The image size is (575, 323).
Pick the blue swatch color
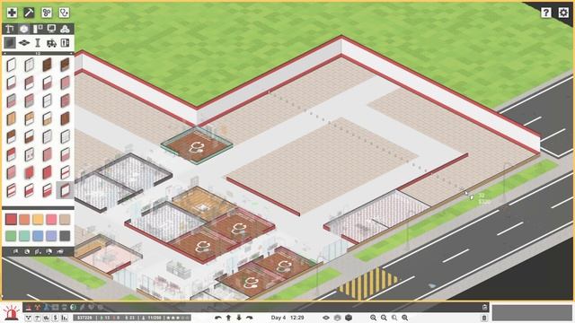tap(38, 235)
